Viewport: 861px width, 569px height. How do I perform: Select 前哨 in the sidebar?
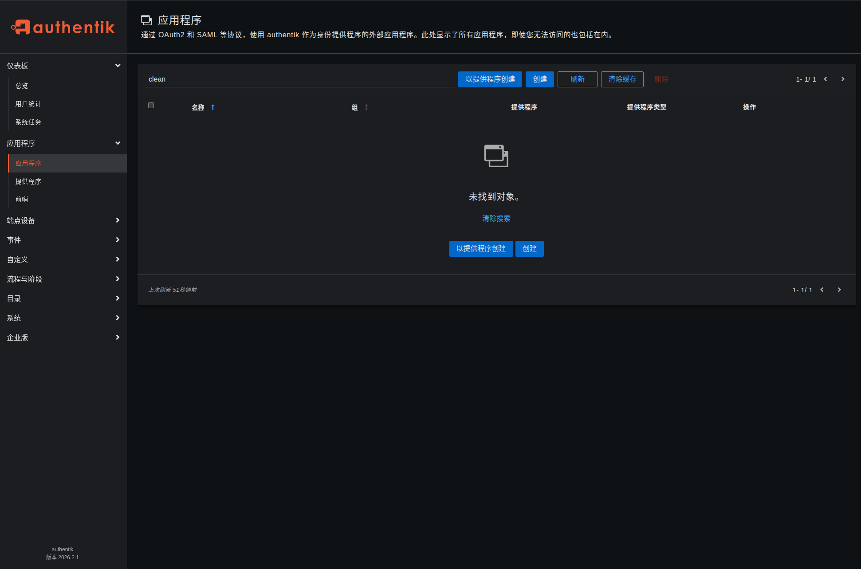pyautogui.click(x=22, y=199)
